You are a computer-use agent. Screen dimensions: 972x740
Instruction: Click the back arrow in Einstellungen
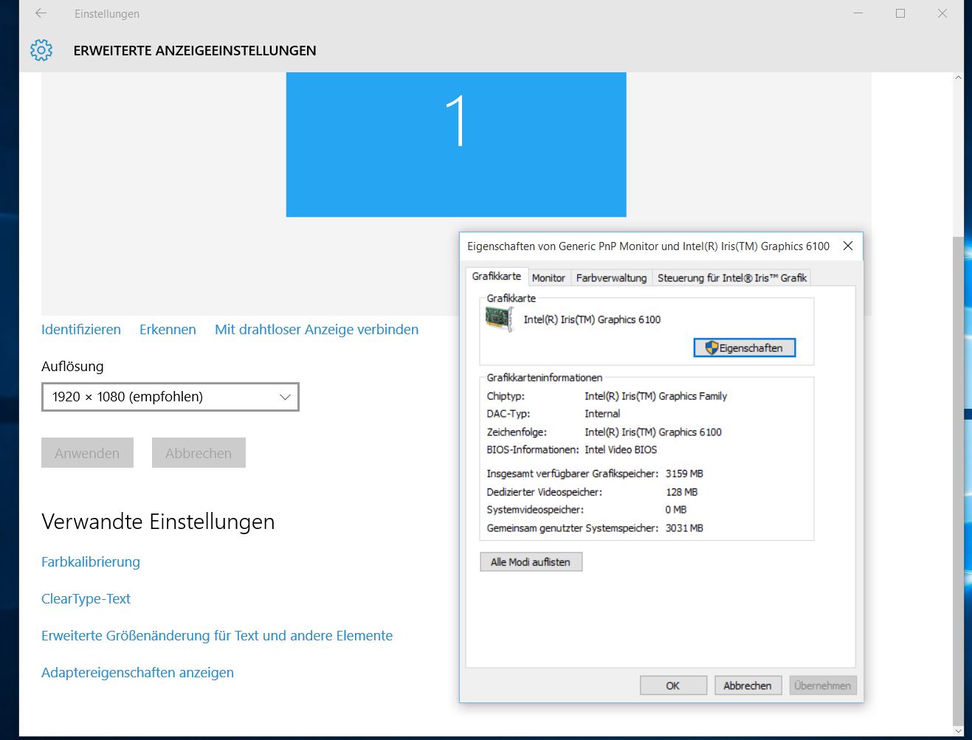coord(41,13)
